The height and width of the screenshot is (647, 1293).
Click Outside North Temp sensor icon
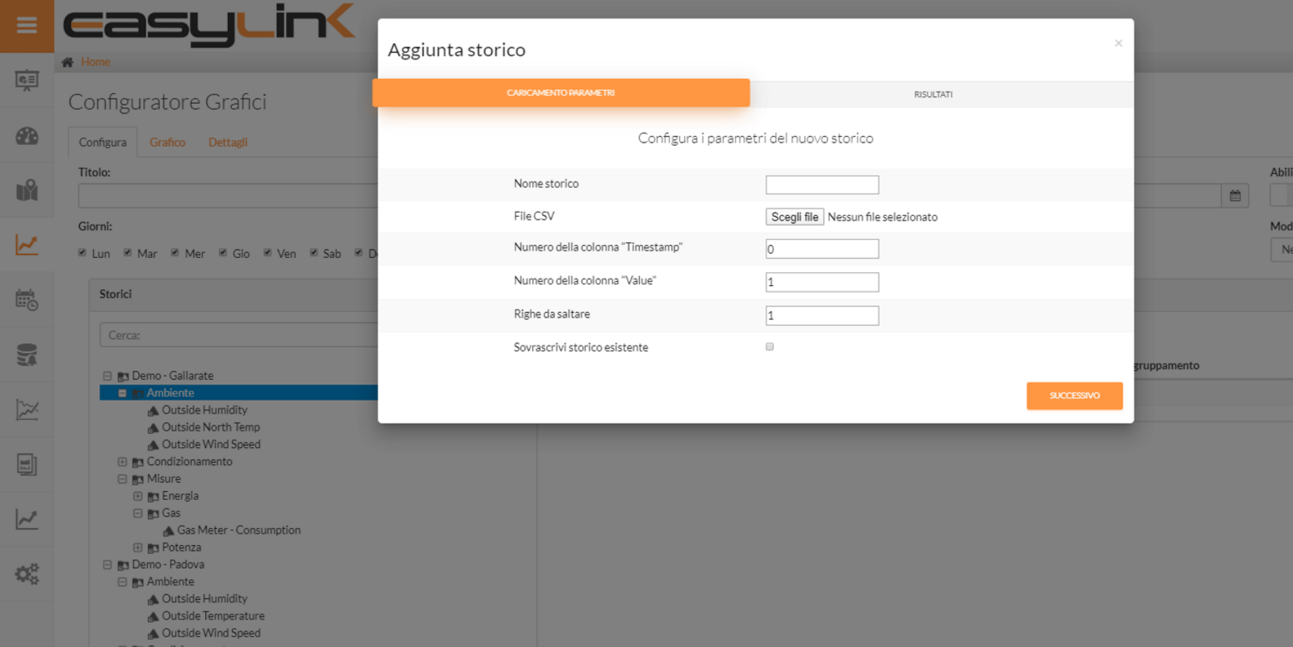pos(153,428)
